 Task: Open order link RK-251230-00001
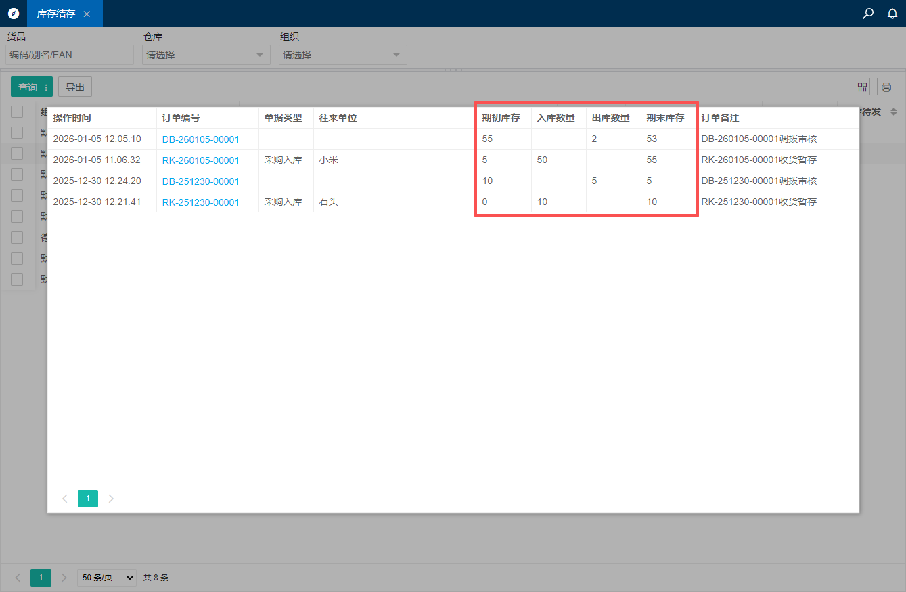[200, 202]
